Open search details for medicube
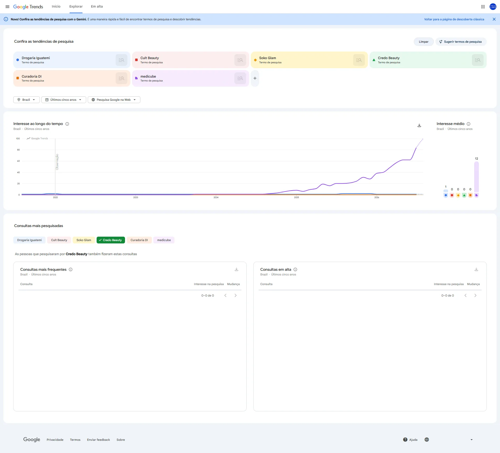500x453 pixels. [240, 78]
